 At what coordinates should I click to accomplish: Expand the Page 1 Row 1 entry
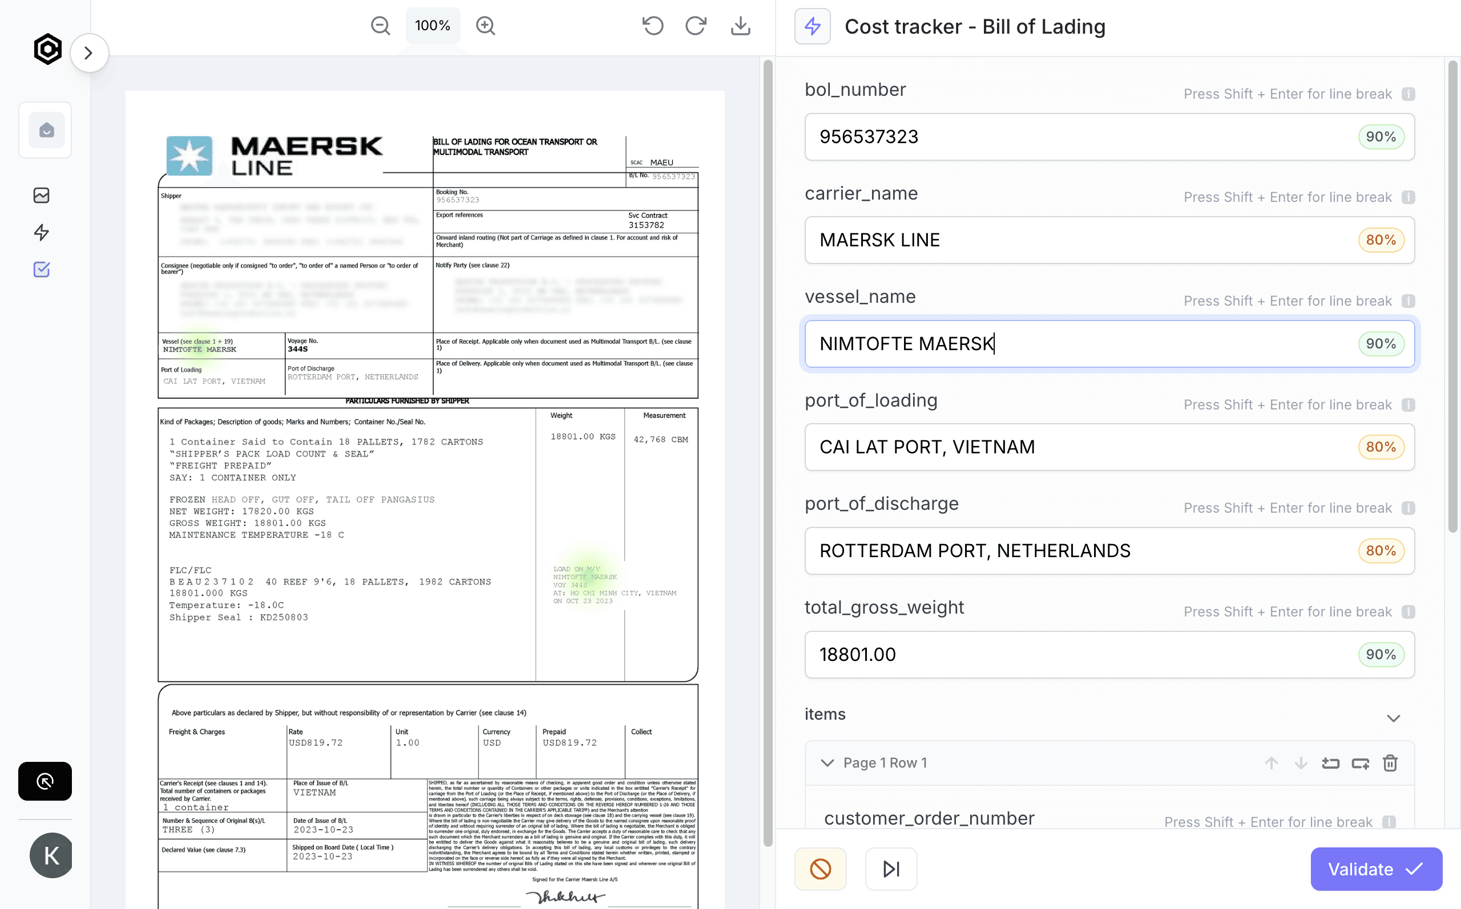pyautogui.click(x=827, y=762)
